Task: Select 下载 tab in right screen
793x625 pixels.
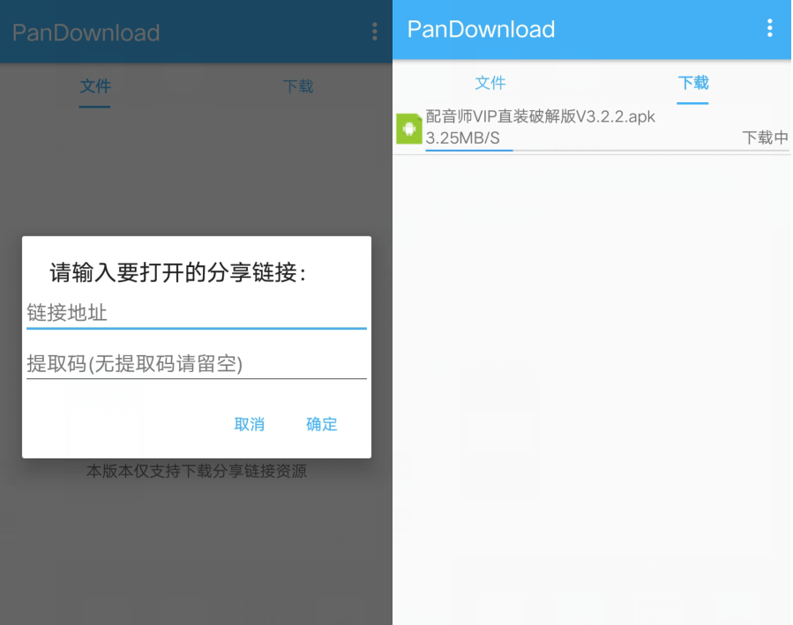Action: coord(692,82)
